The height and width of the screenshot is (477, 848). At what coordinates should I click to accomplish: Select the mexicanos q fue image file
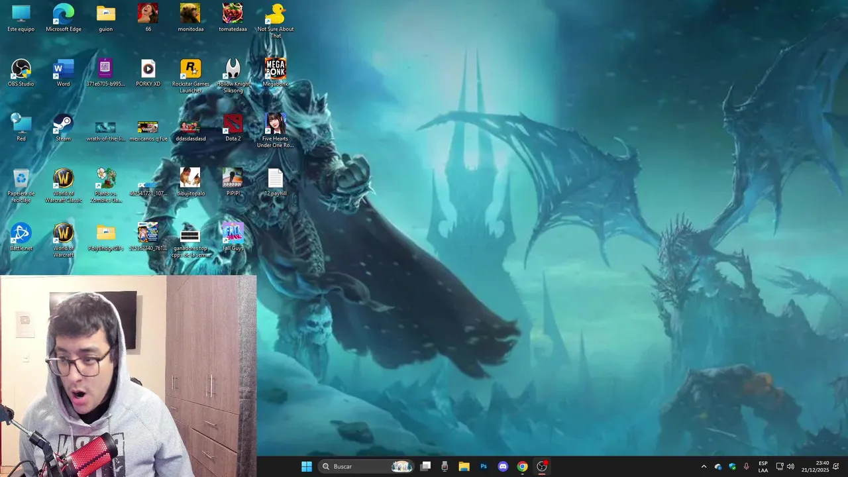pyautogui.click(x=148, y=131)
